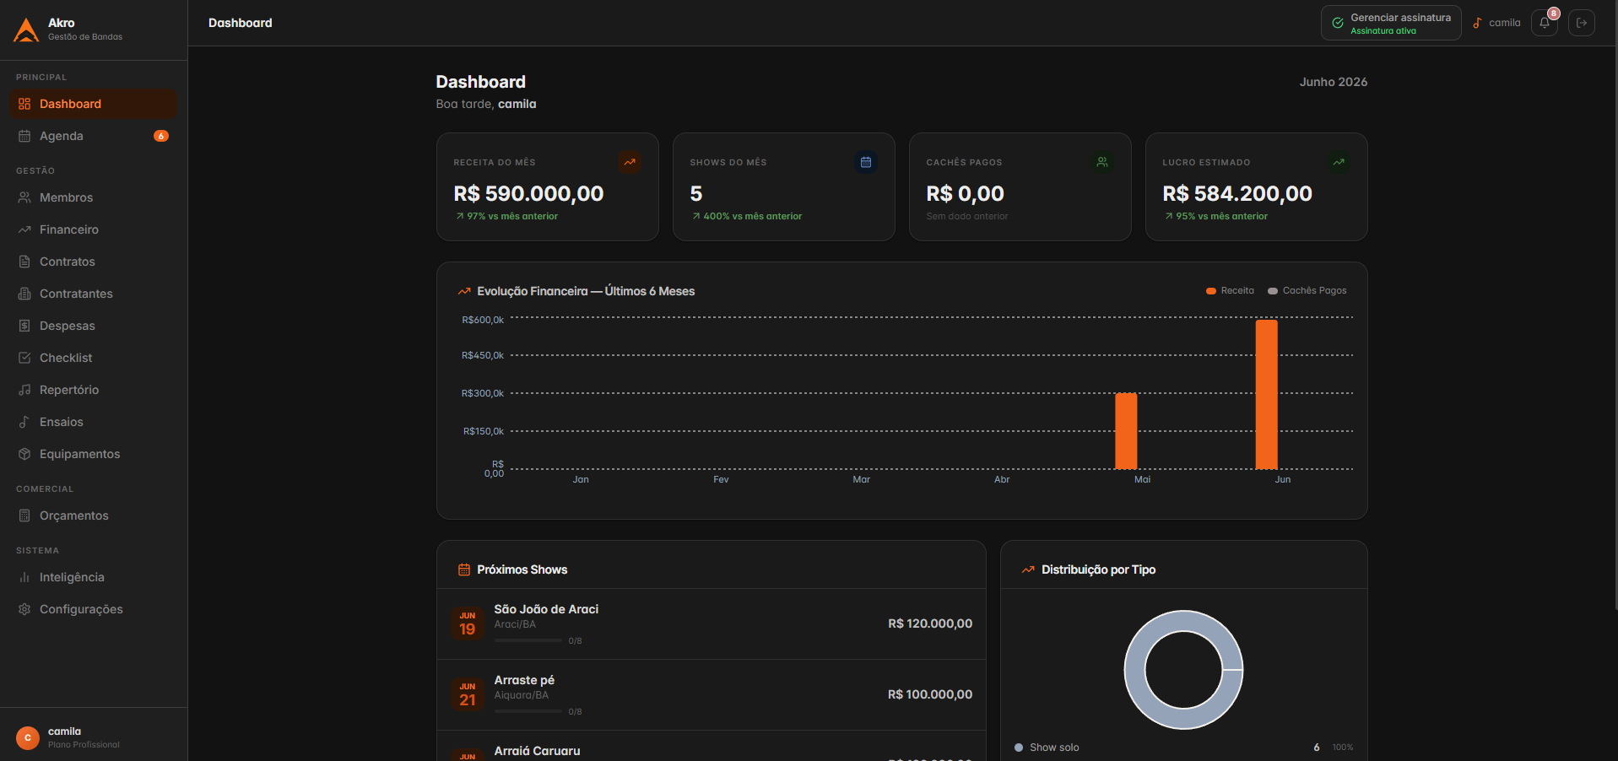This screenshot has width=1618, height=761.
Task: Open the Contratantes page
Action: tap(94, 294)
